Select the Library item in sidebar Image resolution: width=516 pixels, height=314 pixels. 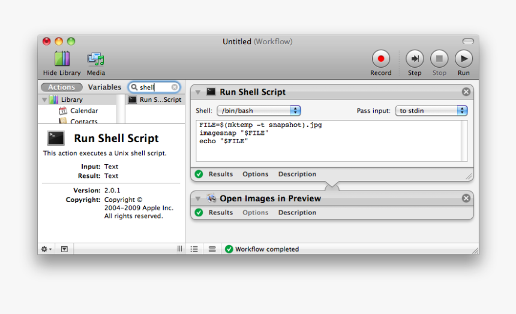pyautogui.click(x=72, y=99)
